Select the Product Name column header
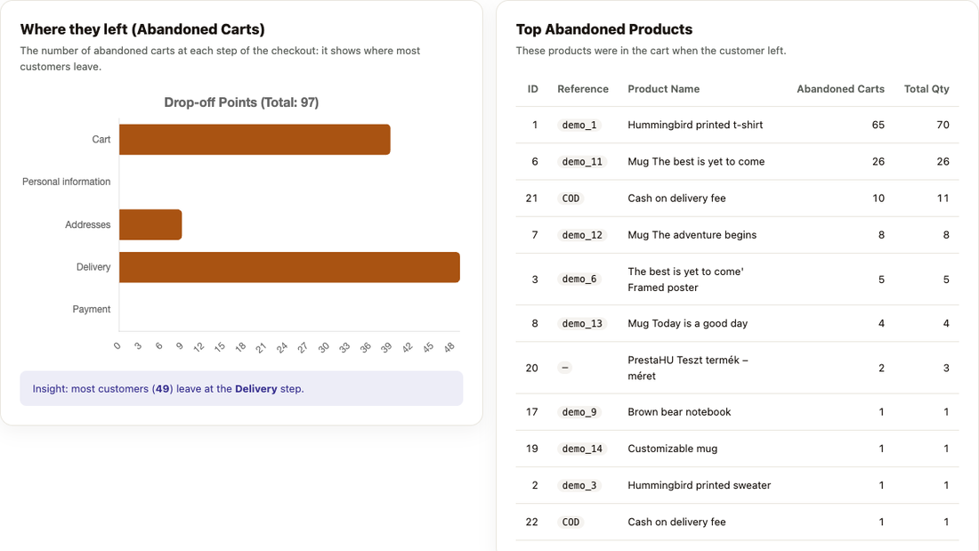979x551 pixels. pos(664,89)
